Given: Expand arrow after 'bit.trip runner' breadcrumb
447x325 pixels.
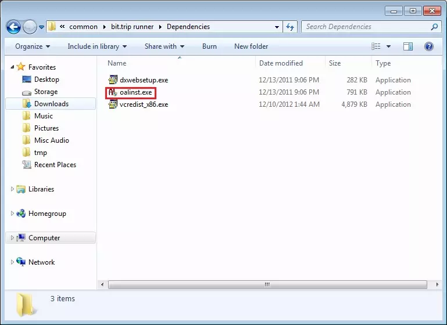Looking at the screenshot, I should (x=160, y=27).
